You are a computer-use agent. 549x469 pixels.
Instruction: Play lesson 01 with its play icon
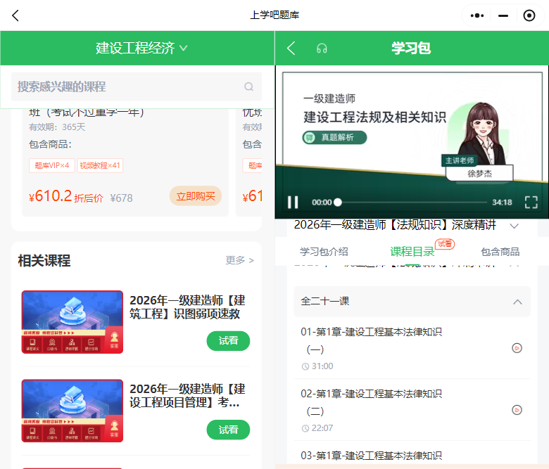pos(517,348)
